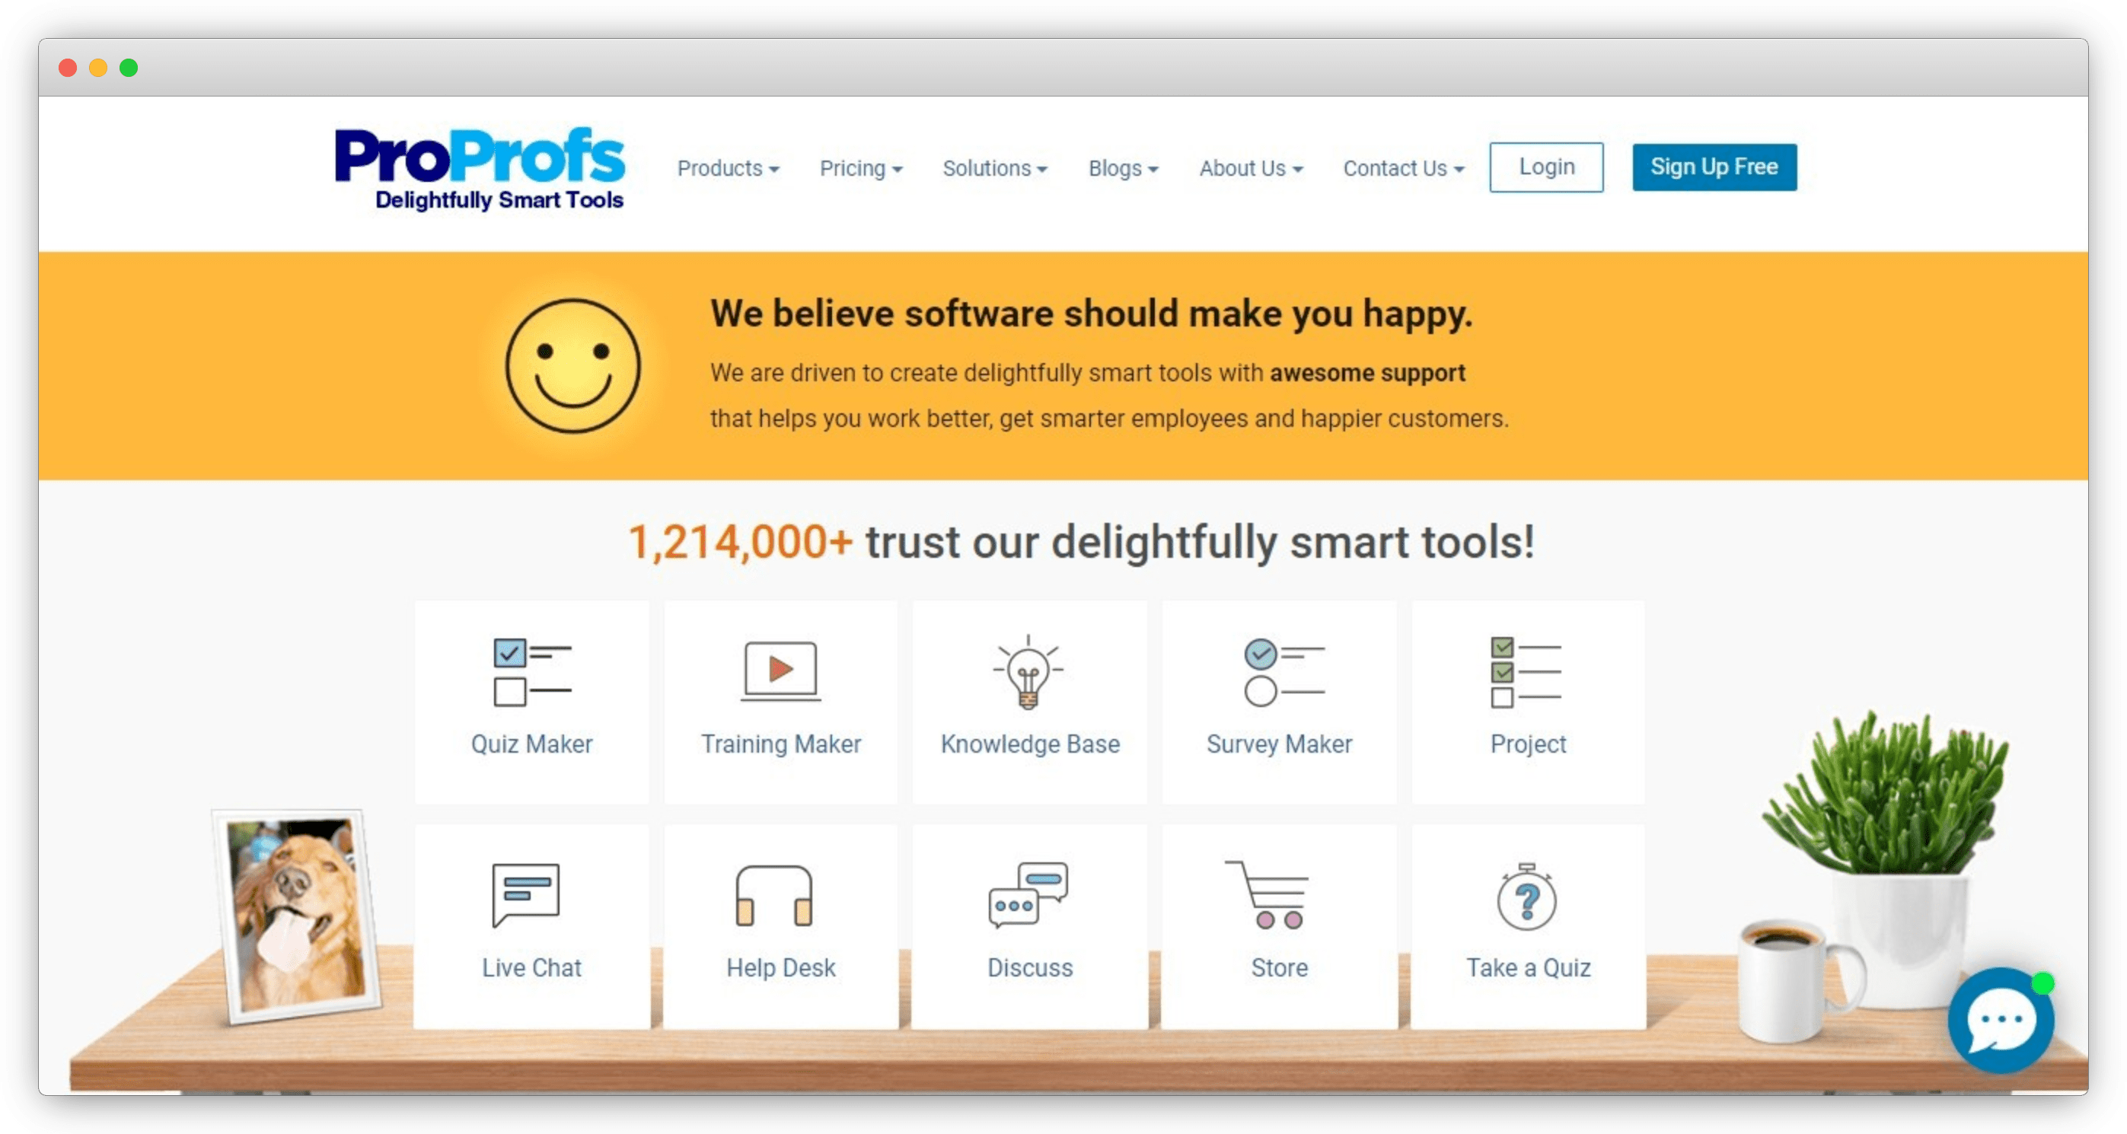This screenshot has height=1134, width=2127.
Task: Follow the Quiz Maker text link
Action: (x=531, y=744)
